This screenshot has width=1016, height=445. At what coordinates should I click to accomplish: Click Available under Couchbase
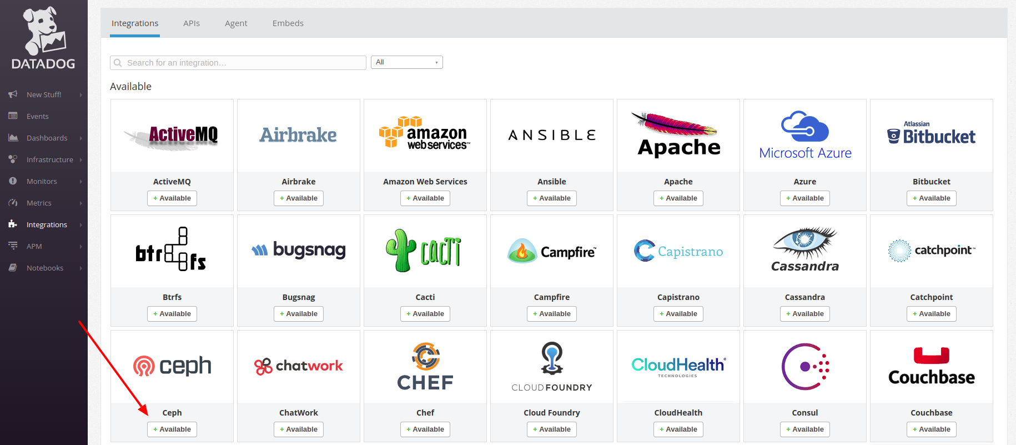tap(932, 429)
